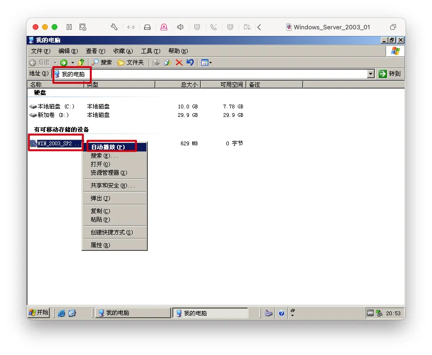432x355 pixels.
Task: Select 本地磁盘 (C:) drive
Action: click(x=52, y=106)
